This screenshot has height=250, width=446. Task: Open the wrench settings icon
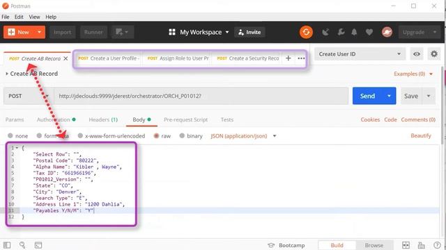pos(341,32)
